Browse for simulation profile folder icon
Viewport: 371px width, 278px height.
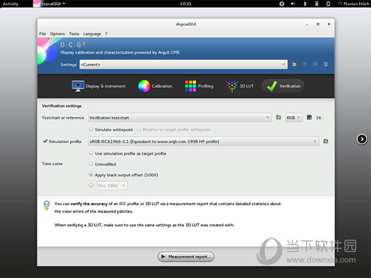coord(326,141)
